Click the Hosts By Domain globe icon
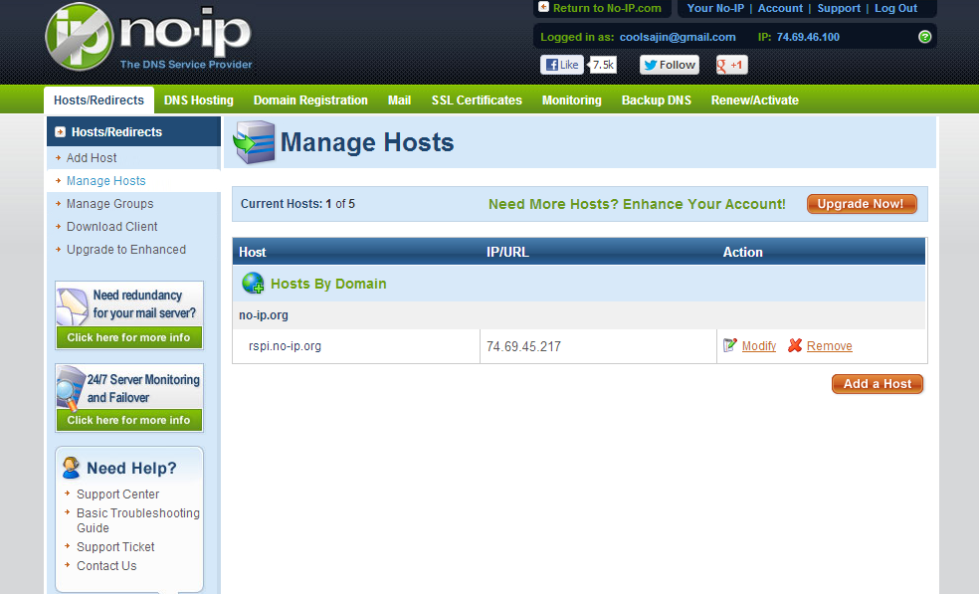 pyautogui.click(x=253, y=284)
